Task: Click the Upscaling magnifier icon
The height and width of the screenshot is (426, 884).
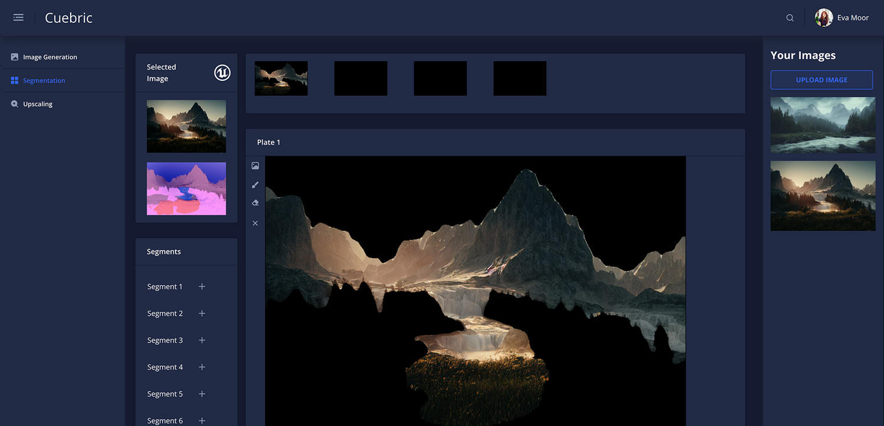Action: click(14, 104)
